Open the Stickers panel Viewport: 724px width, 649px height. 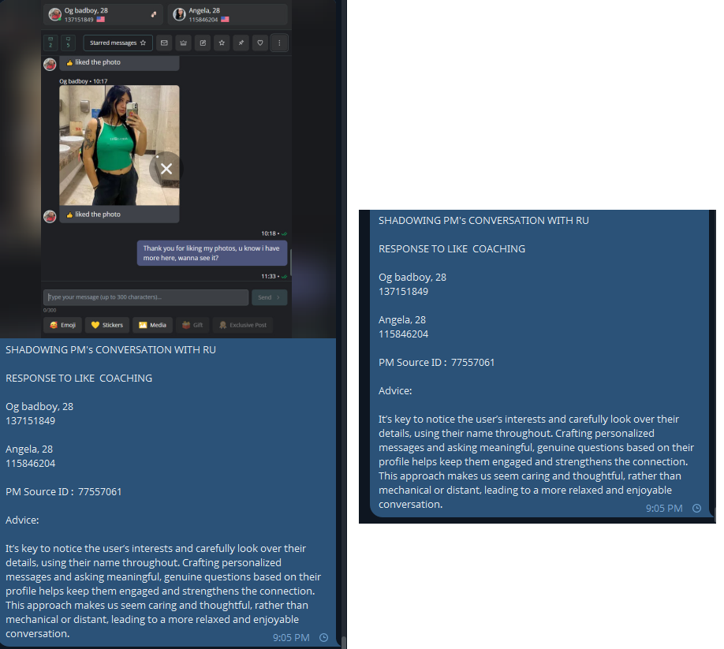(107, 325)
